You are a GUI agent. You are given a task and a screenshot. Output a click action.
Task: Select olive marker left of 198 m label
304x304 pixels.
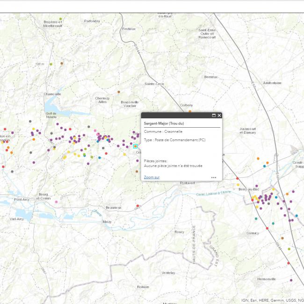[51, 64]
